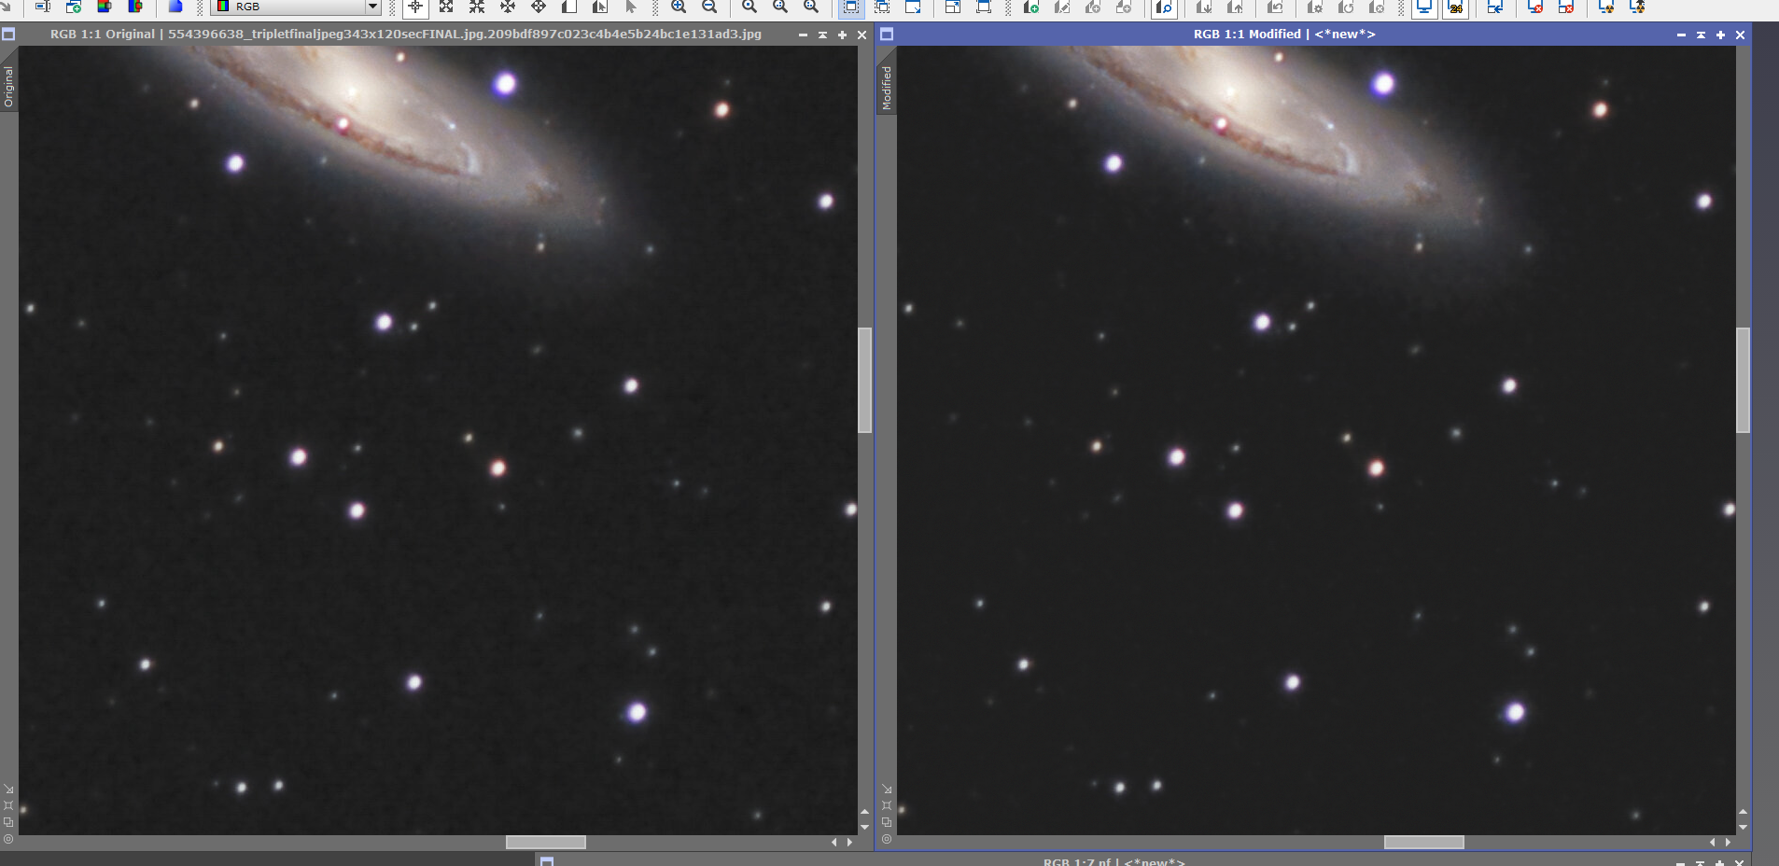This screenshot has width=1779, height=866.
Task: Click scroll-up arrow in Modified window
Action: [1743, 812]
